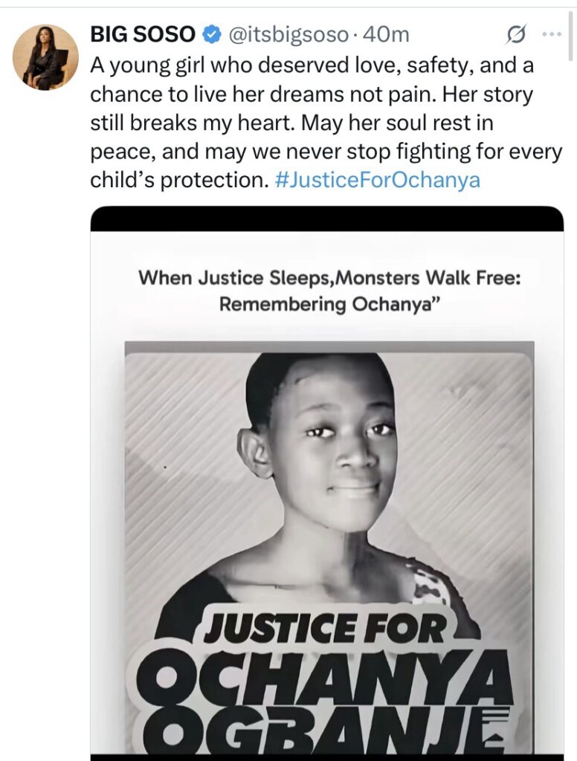Open BIG SOSO's profile picture
This screenshot has width=577, height=761.
click(x=45, y=57)
